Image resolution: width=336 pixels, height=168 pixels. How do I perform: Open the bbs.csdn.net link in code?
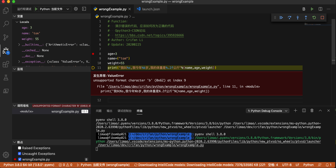(149, 35)
